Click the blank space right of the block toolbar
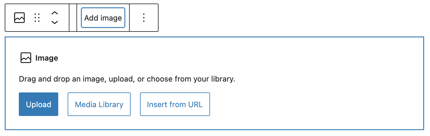This screenshot has height=136, width=430. coord(265,18)
